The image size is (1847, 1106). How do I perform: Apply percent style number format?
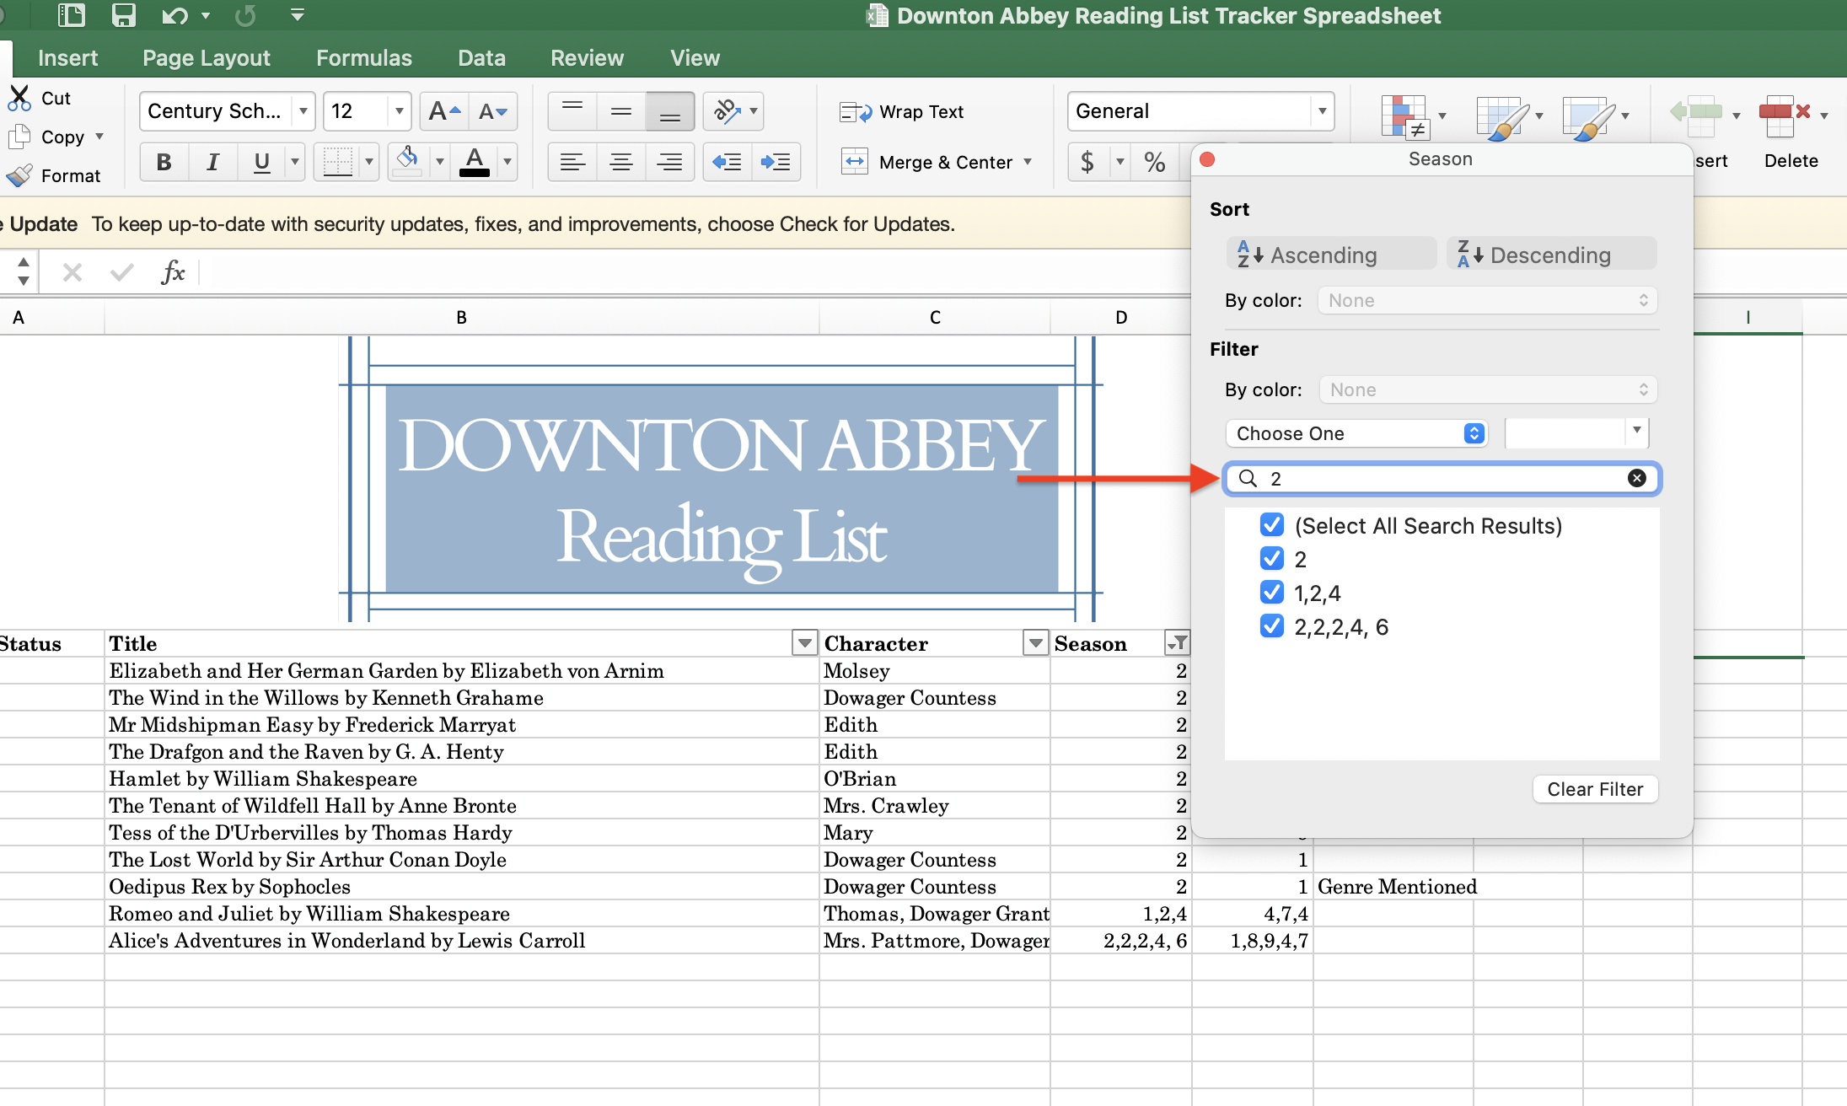click(1154, 162)
